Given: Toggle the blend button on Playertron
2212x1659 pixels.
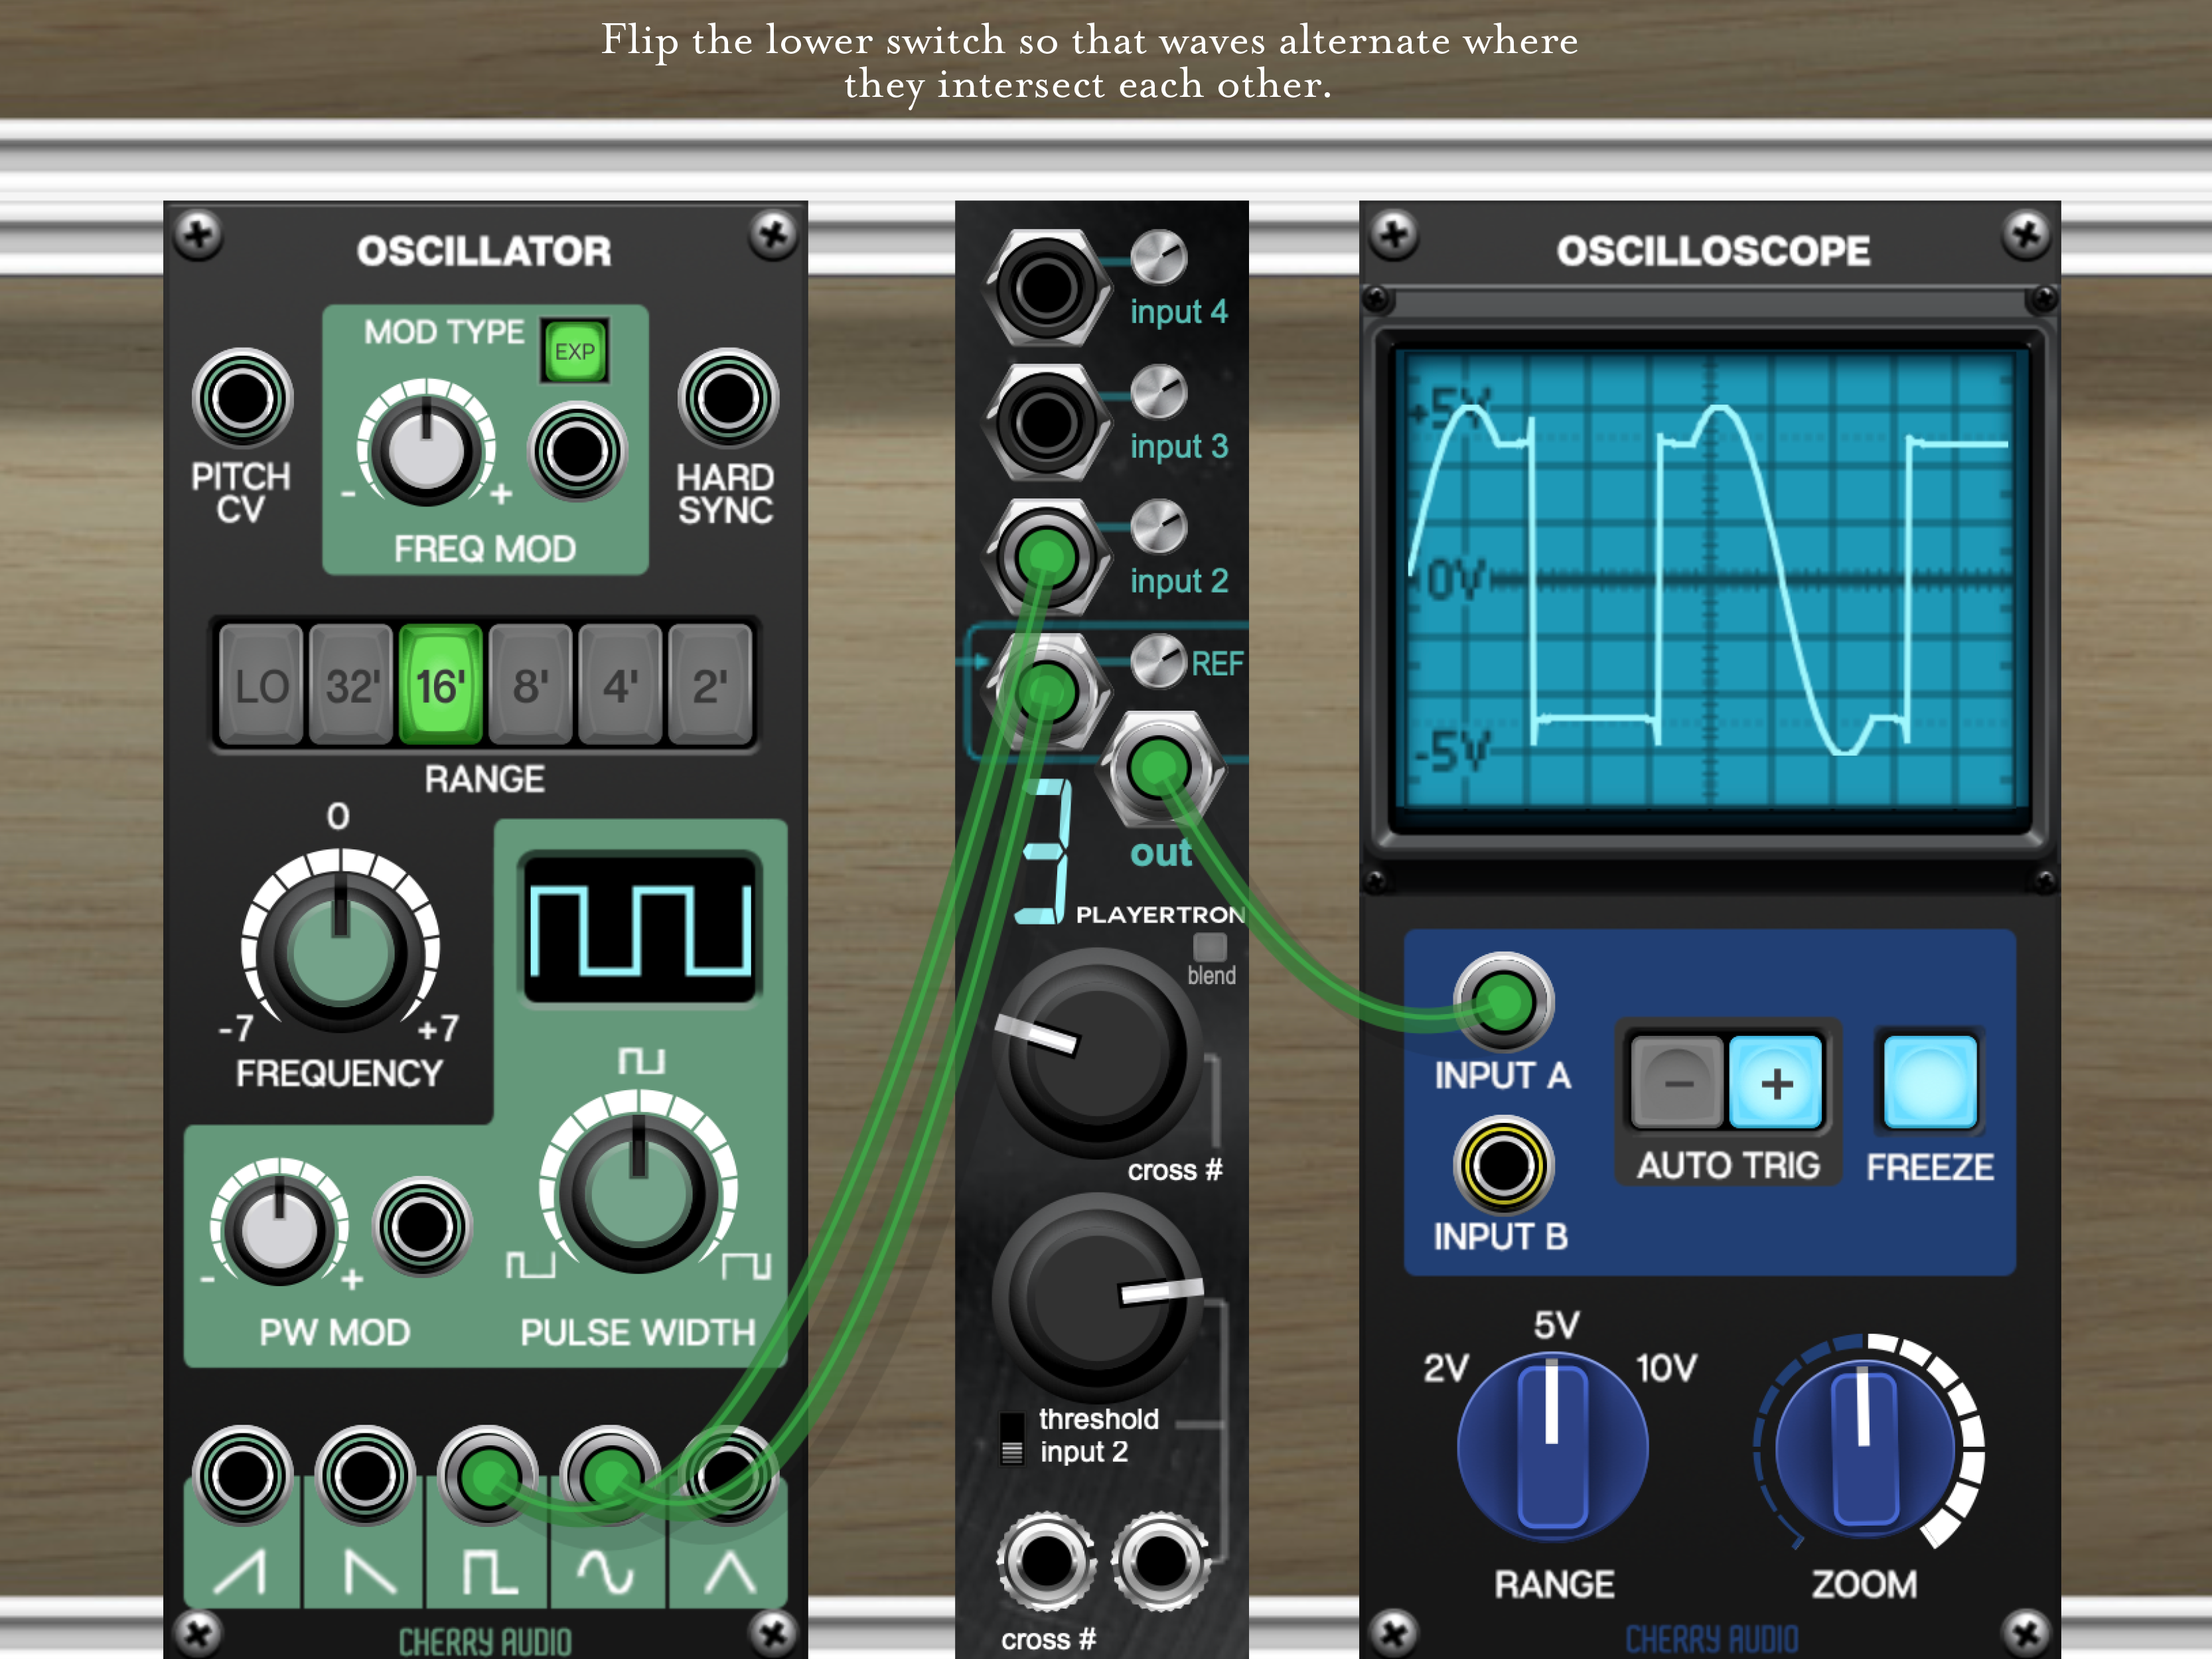Looking at the screenshot, I should tap(1209, 946).
